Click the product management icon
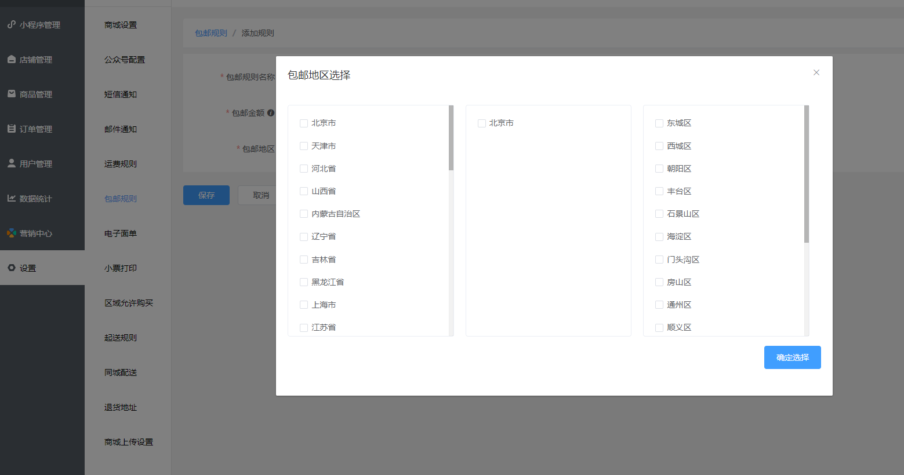The image size is (904, 475). point(11,94)
